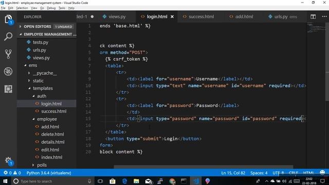Screen dimensions: 329x185
Task: Open the File menu
Action: (3, 8)
